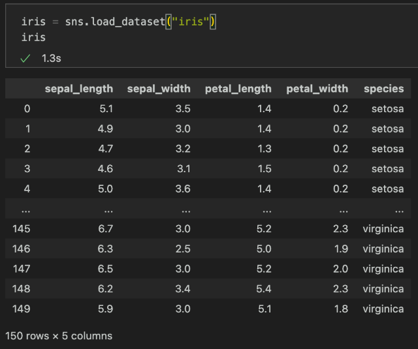Click the second code line reading iris

(33, 37)
